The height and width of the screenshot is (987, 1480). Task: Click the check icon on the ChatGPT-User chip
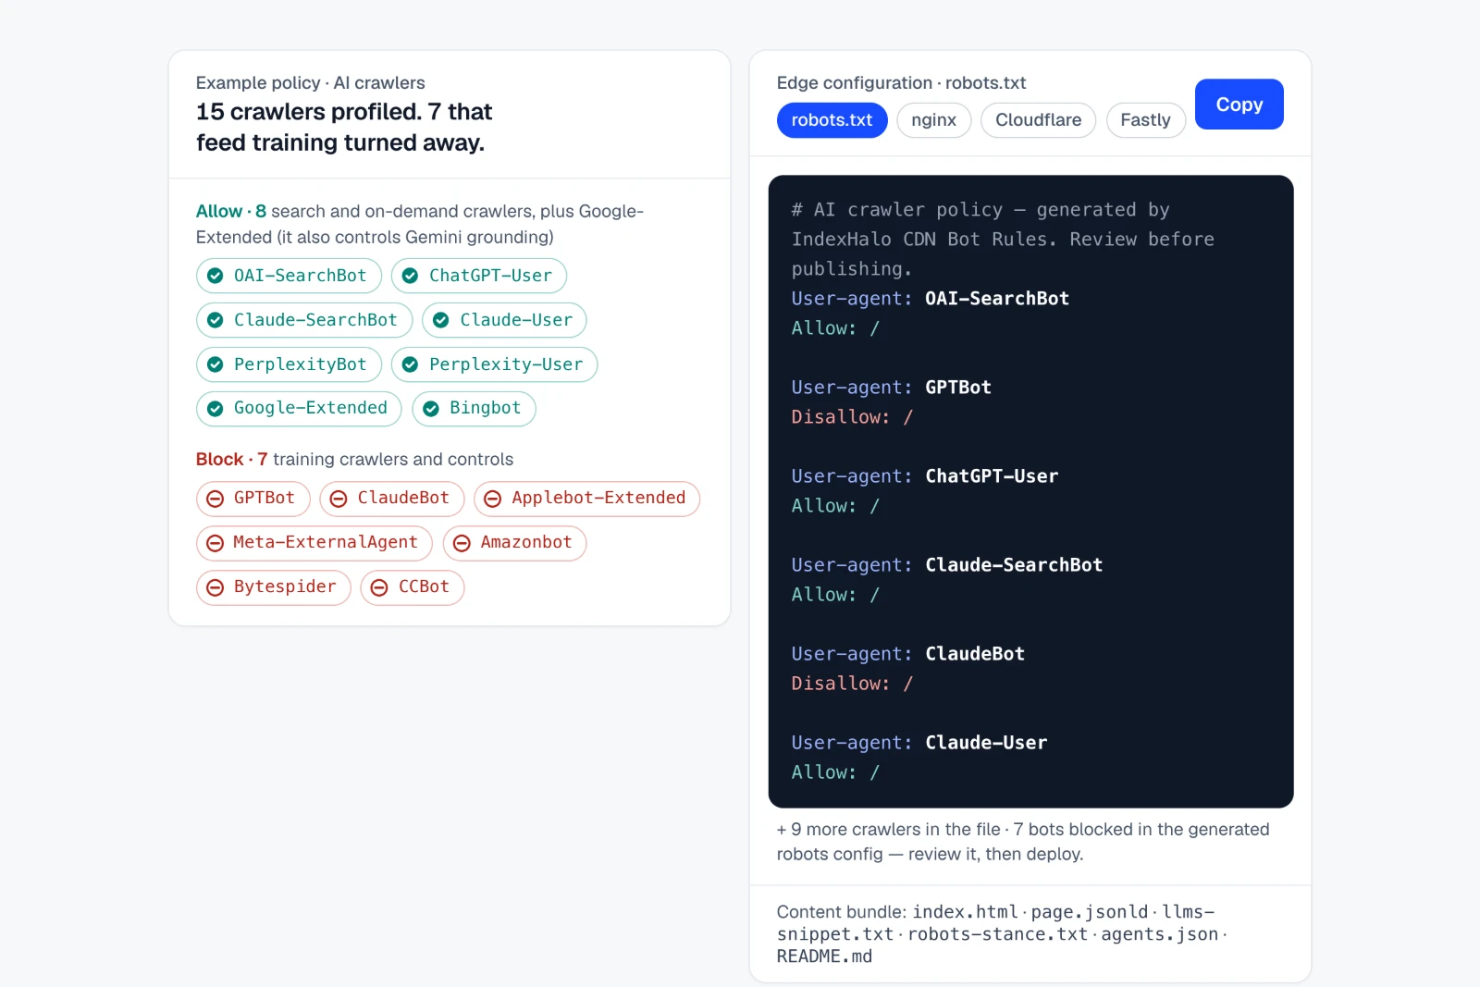410,276
